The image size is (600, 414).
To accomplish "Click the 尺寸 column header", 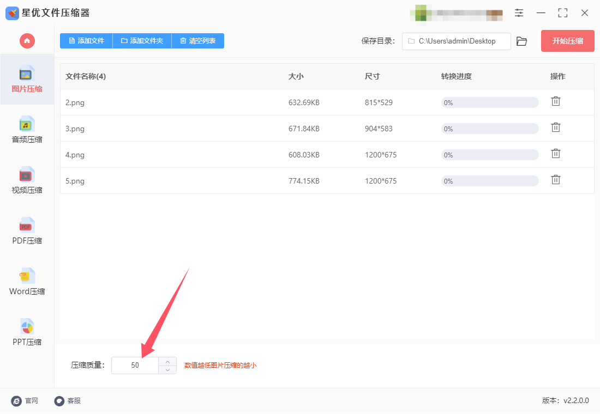I will (x=372, y=76).
